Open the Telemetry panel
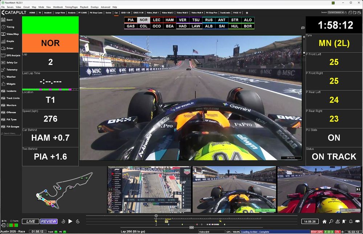 11,69
